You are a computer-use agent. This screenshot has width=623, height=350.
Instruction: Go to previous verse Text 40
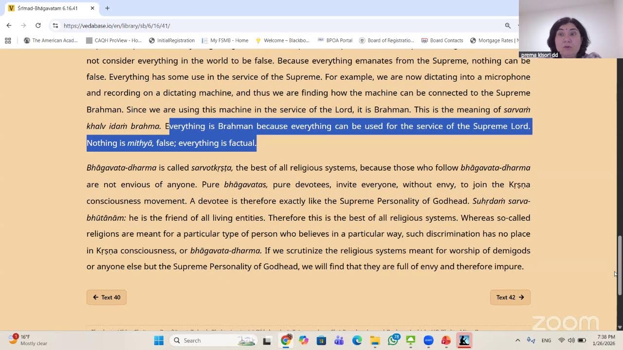pos(107,297)
